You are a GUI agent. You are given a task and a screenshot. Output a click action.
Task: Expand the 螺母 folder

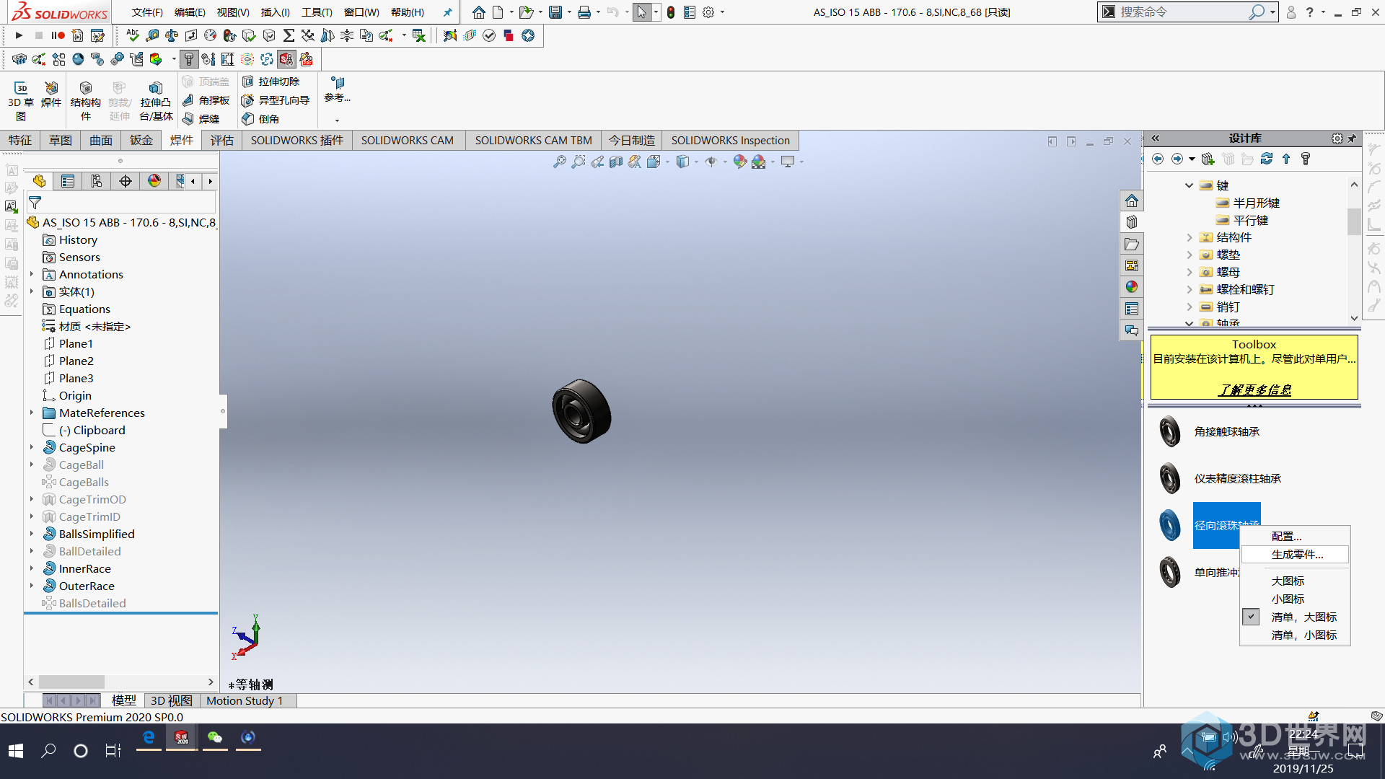click(x=1189, y=272)
